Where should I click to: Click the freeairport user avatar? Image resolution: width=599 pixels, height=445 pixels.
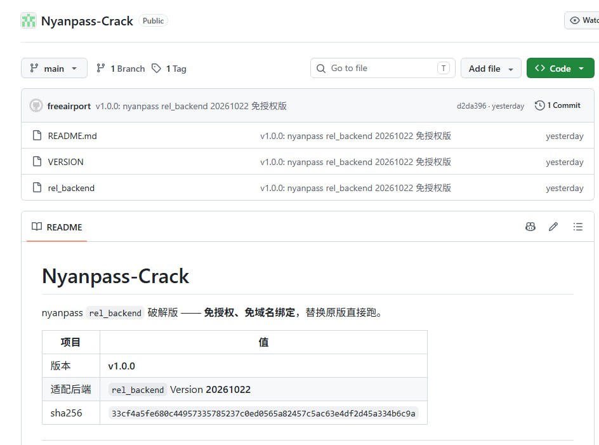[x=36, y=105]
